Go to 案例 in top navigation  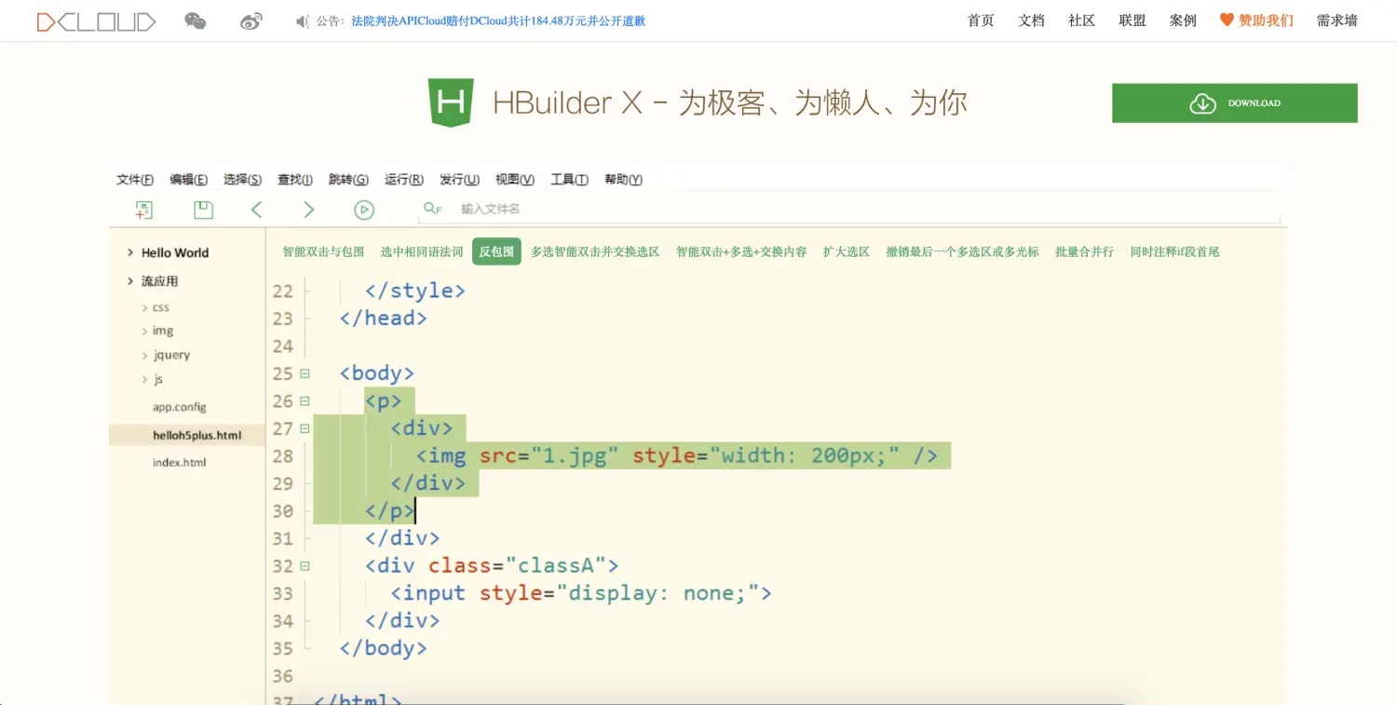[x=1183, y=20]
